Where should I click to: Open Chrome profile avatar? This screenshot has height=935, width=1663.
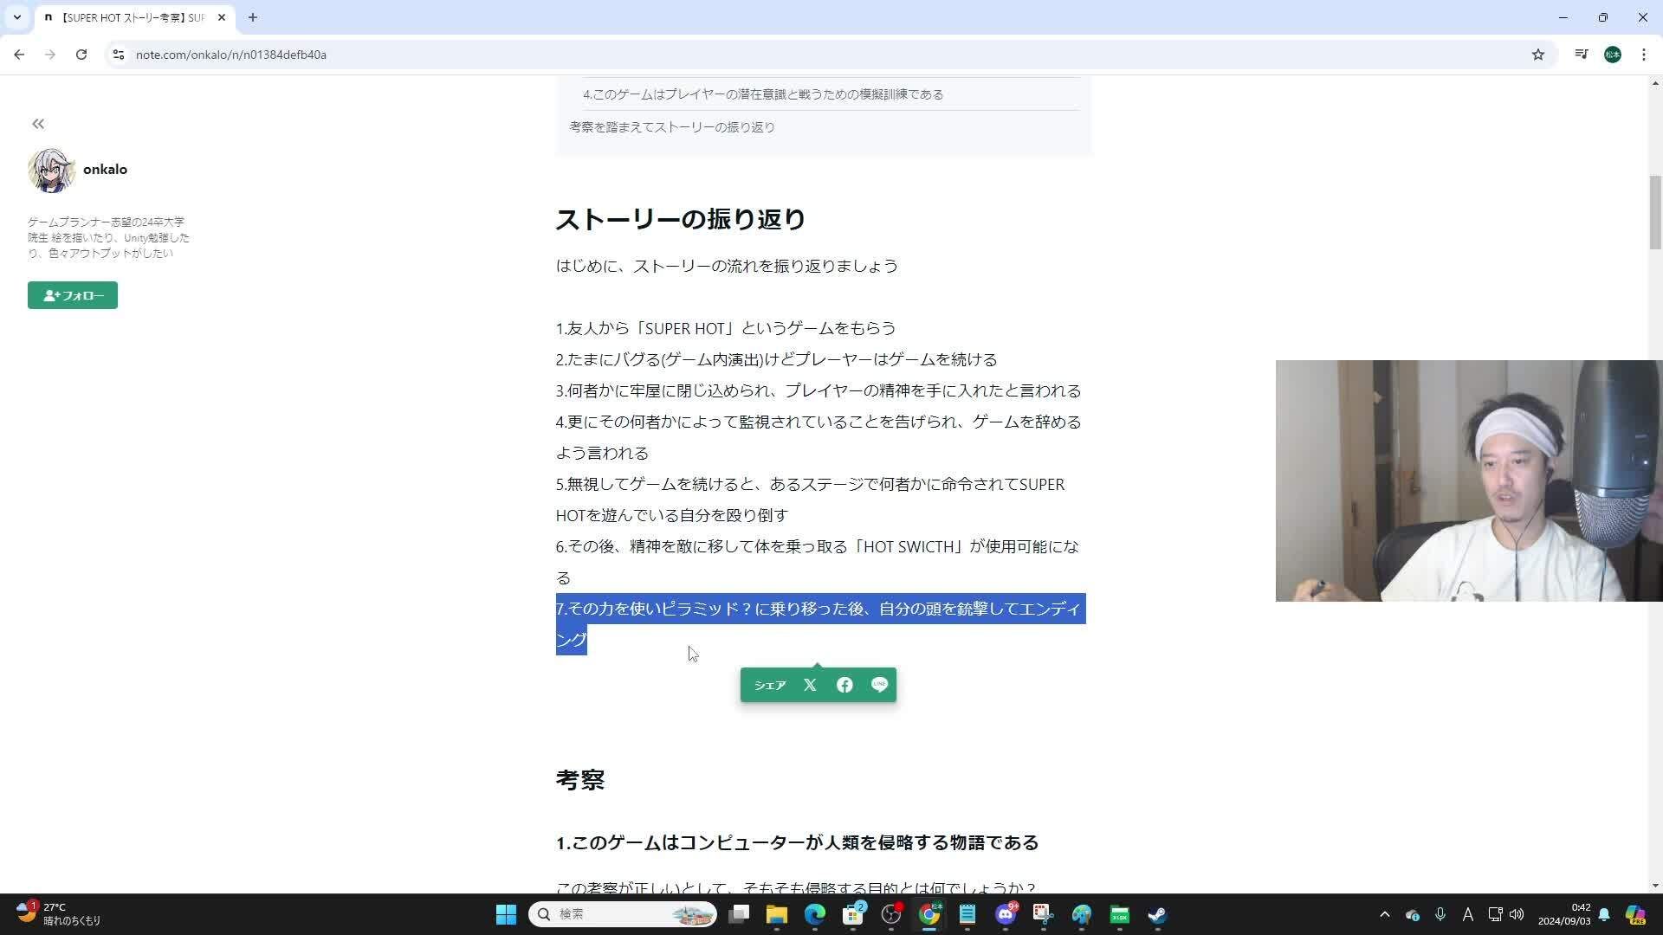coord(1613,55)
